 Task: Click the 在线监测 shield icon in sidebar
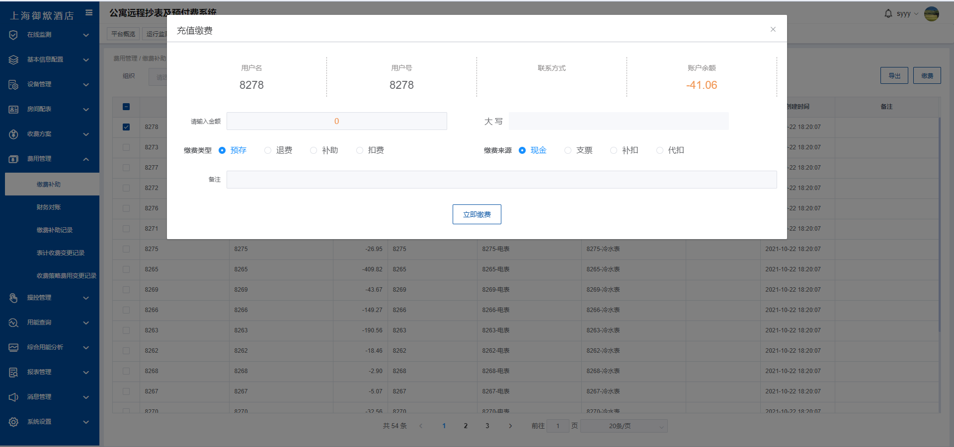pyautogui.click(x=13, y=34)
